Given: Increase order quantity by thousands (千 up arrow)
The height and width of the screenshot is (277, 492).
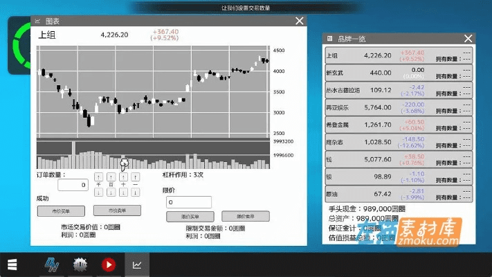Looking at the screenshot, I should coord(98,177).
